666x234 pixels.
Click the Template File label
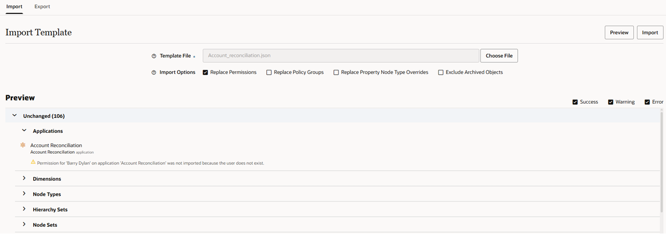tap(175, 56)
